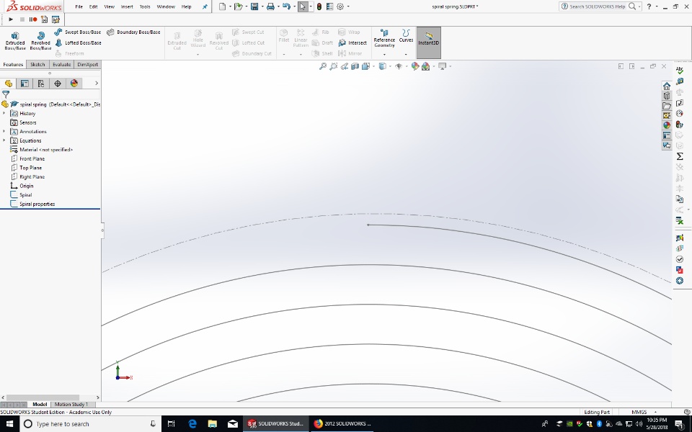The width and height of the screenshot is (692, 432).
Task: Click the Sigma equations icon
Action: coord(680,156)
